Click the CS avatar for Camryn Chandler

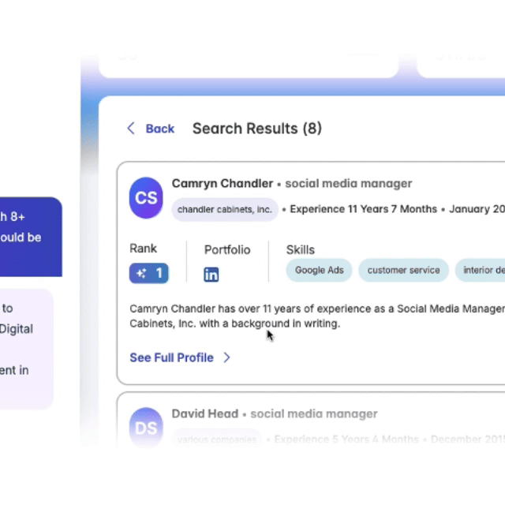click(146, 198)
